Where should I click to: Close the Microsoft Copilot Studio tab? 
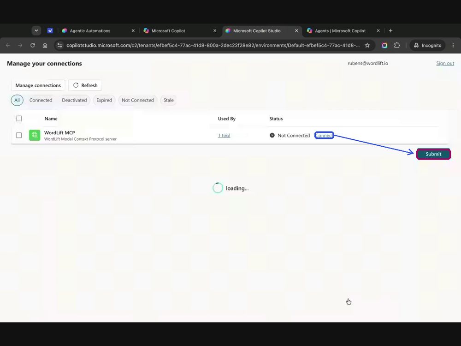296,30
